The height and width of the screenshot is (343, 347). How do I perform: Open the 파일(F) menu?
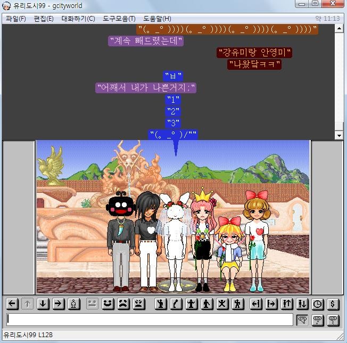(16, 19)
